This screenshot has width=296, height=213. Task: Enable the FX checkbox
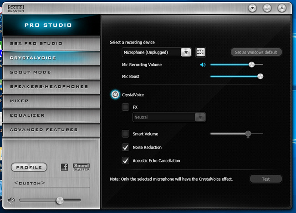(x=125, y=107)
